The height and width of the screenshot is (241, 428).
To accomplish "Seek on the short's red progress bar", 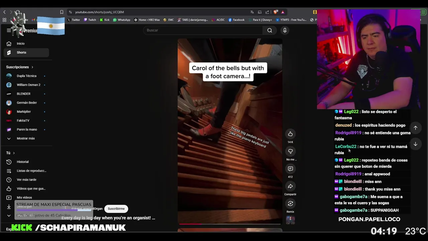I will 230,224.
